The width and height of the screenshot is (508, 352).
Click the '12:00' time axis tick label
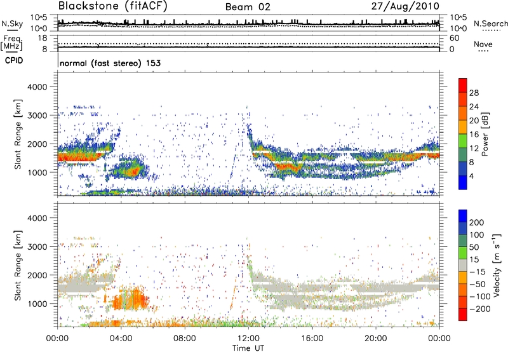point(248,339)
